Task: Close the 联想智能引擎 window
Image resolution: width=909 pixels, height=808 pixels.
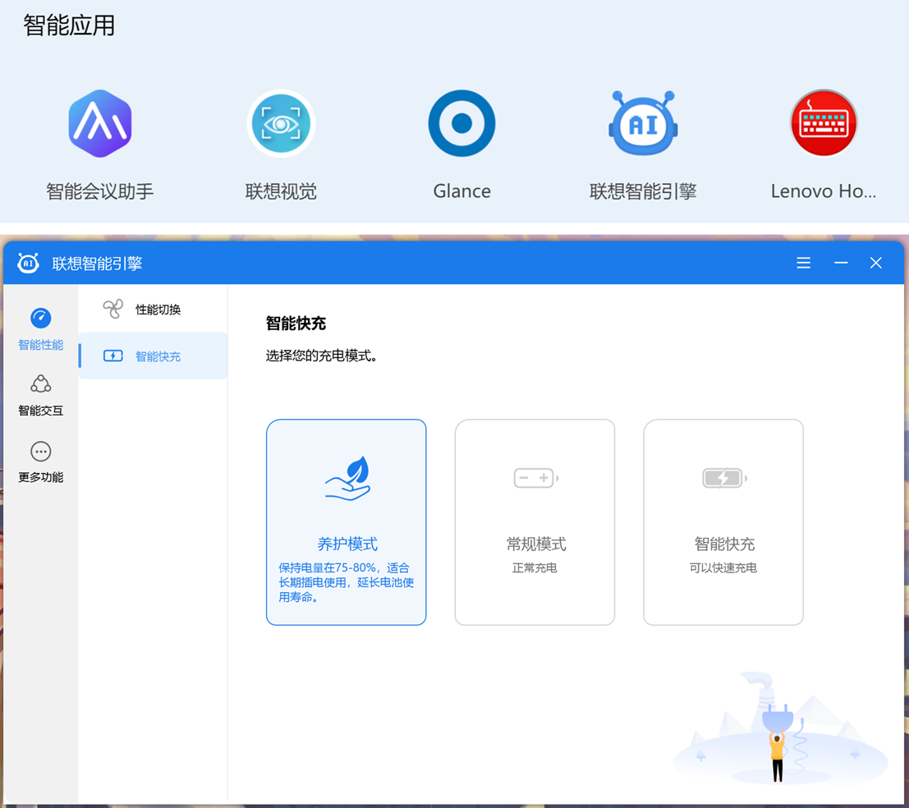Action: click(x=876, y=263)
